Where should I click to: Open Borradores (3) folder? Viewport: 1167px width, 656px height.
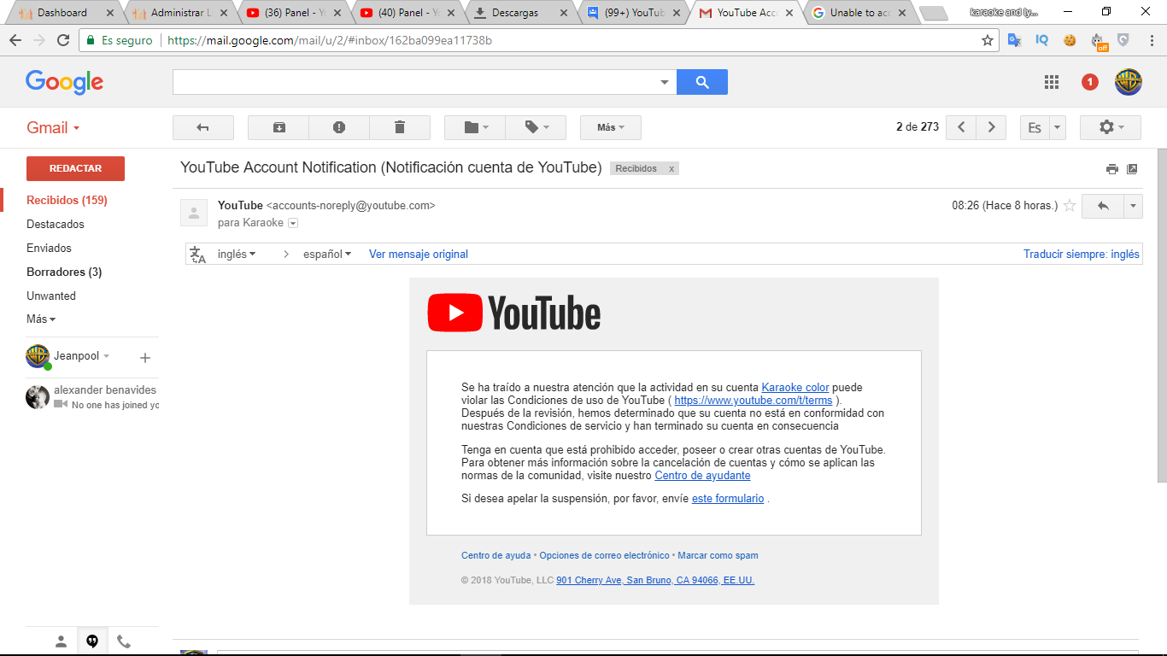pyautogui.click(x=64, y=272)
